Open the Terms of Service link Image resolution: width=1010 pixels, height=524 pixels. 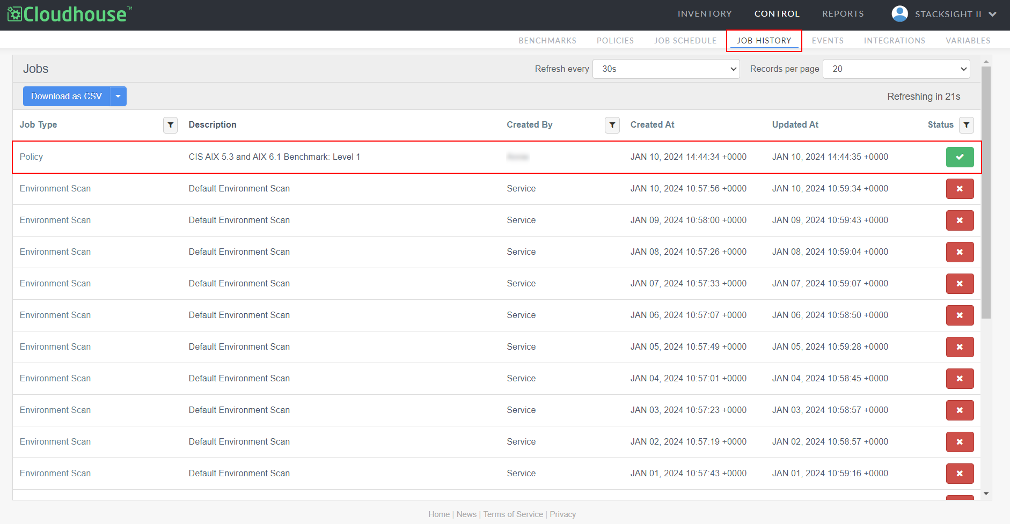click(513, 514)
